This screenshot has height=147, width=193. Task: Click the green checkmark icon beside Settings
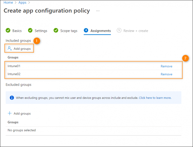point(30,30)
